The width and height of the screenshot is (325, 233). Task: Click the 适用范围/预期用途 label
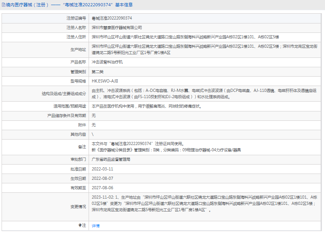click(x=70, y=106)
